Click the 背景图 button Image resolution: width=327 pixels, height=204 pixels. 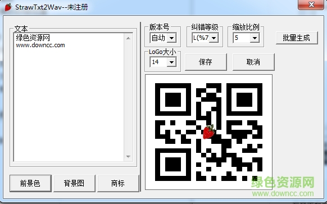(x=74, y=183)
